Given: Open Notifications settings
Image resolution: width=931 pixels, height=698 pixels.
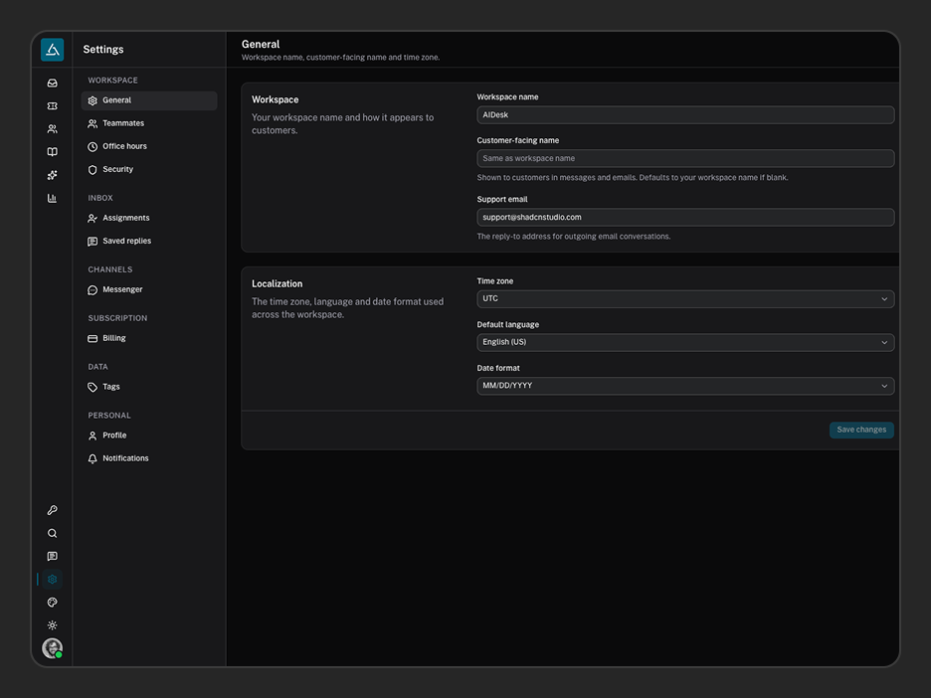Looking at the screenshot, I should [x=149, y=458].
